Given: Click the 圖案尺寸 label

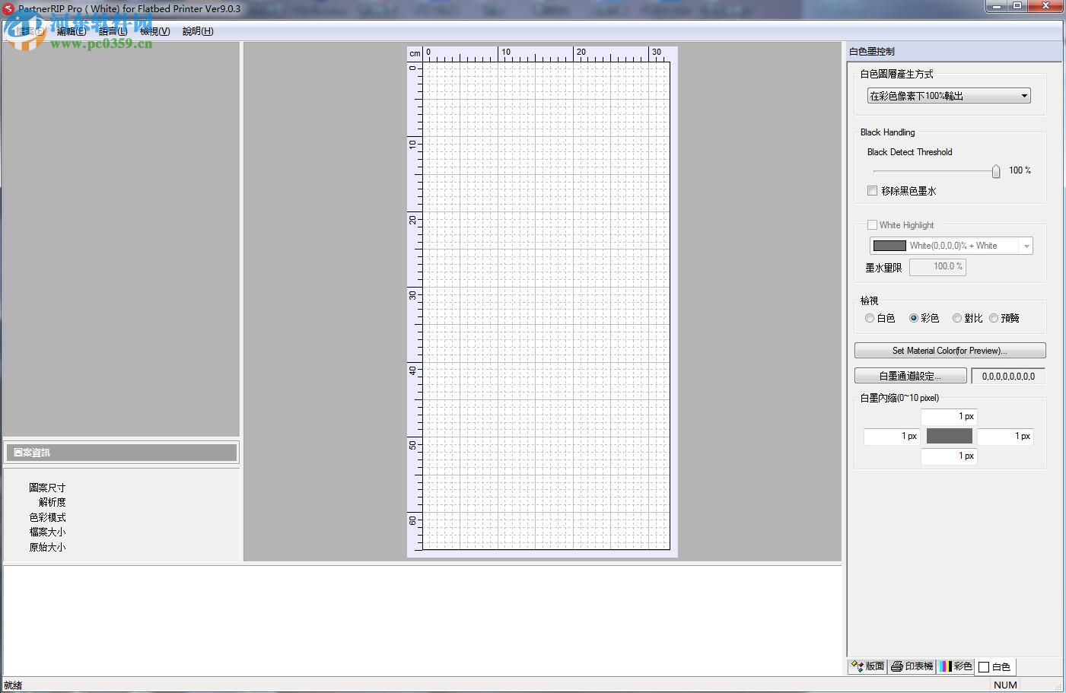Looking at the screenshot, I should pos(47,488).
